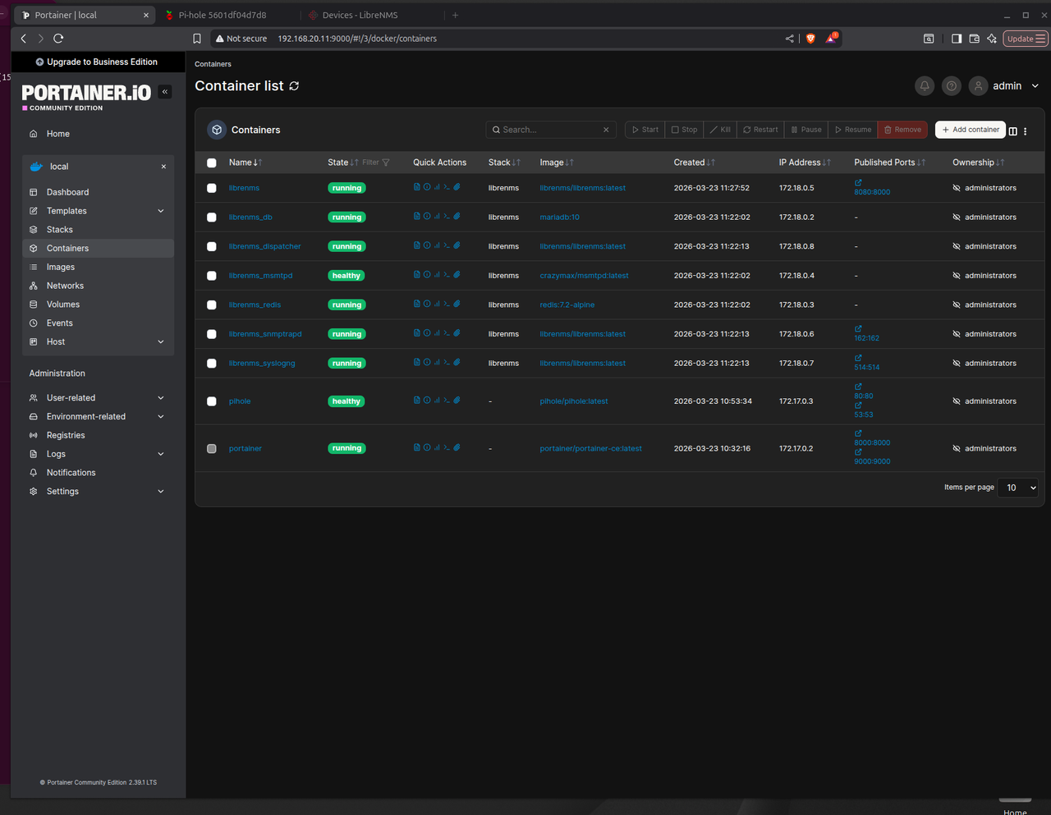This screenshot has width=1051, height=815.
Task: Open the librenms_redis container link
Action: click(255, 304)
